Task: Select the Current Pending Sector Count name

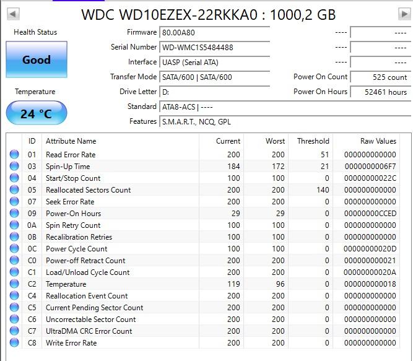Action: [x=94, y=308]
